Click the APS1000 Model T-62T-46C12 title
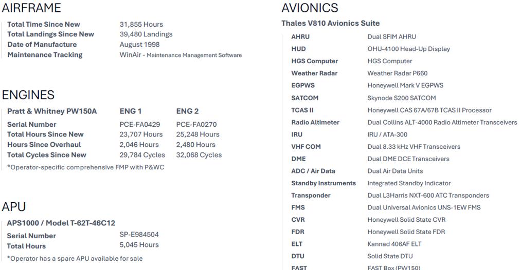521x270 pixels. pyautogui.click(x=61, y=223)
